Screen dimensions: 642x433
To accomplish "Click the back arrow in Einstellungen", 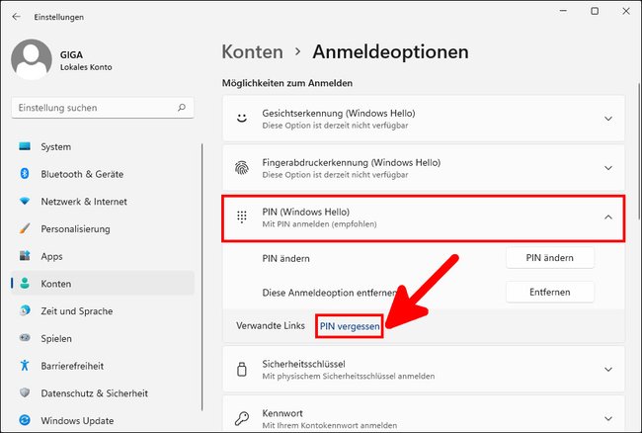I will (17, 17).
